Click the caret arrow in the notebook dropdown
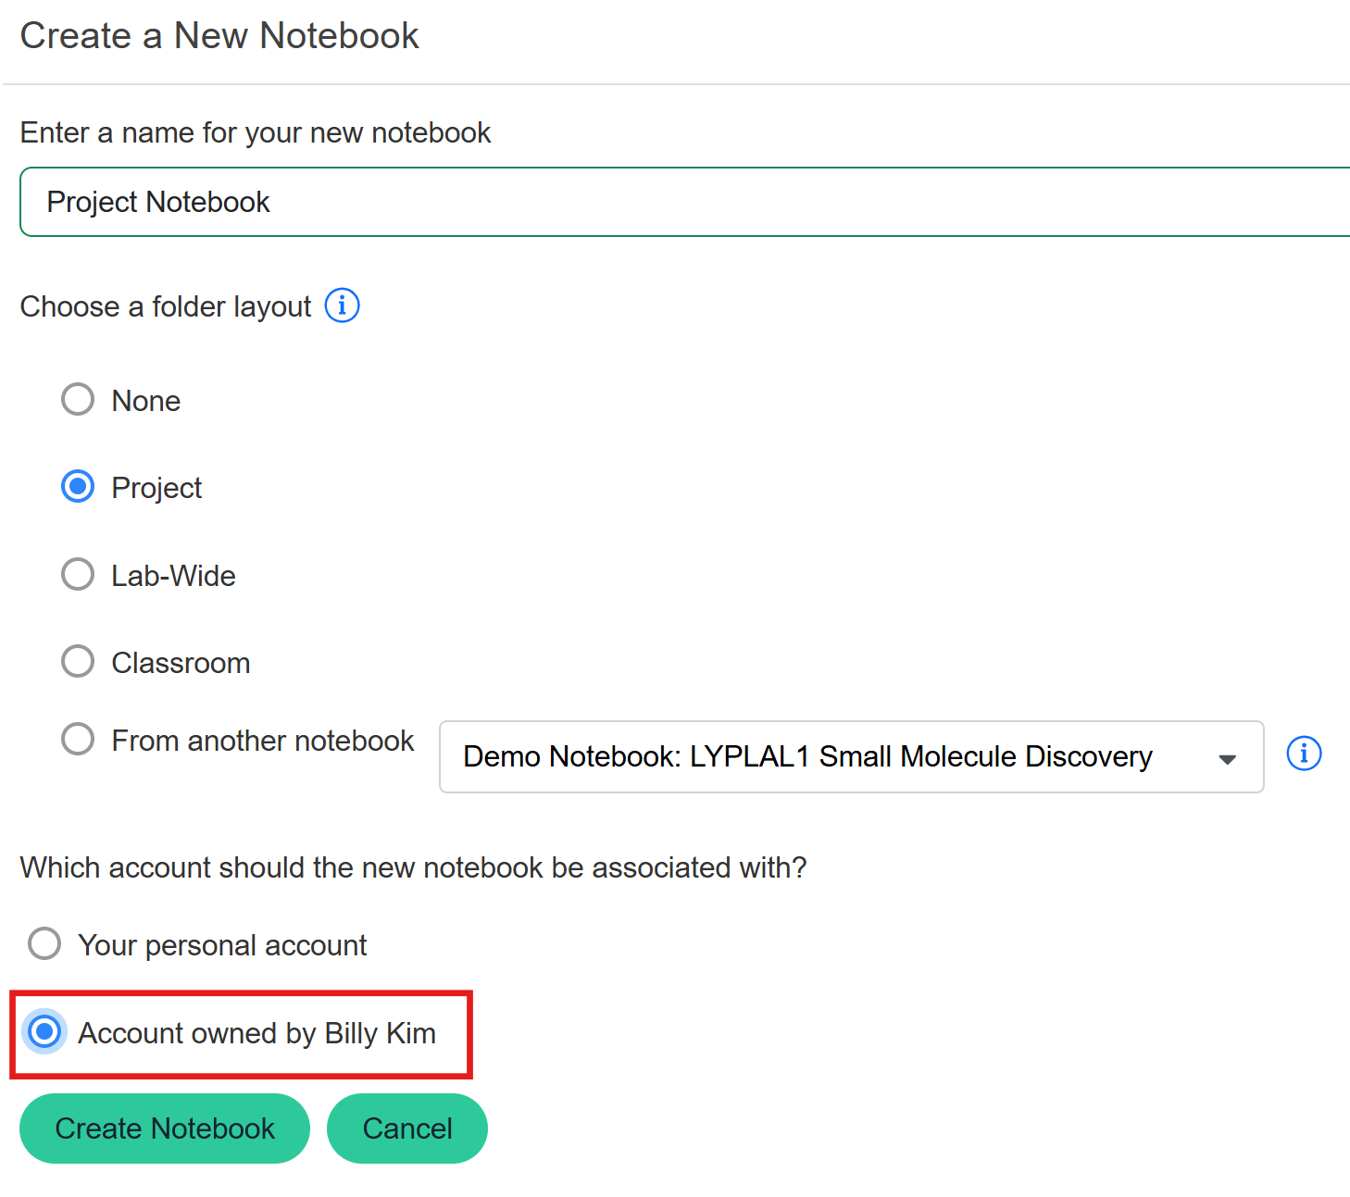Screen dimensions: 1350x1197 coord(1227,758)
